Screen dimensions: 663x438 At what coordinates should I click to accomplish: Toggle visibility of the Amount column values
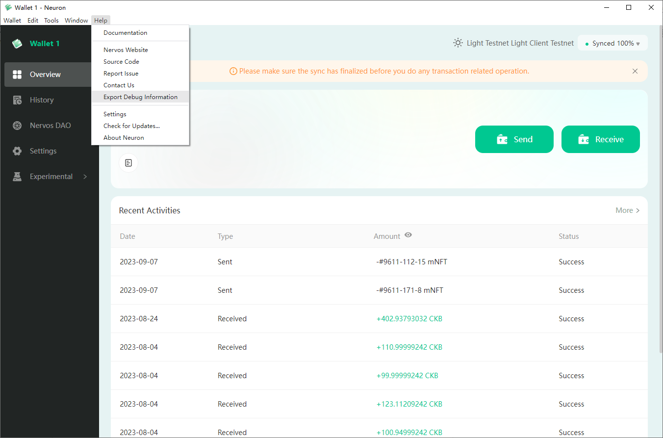click(x=408, y=235)
